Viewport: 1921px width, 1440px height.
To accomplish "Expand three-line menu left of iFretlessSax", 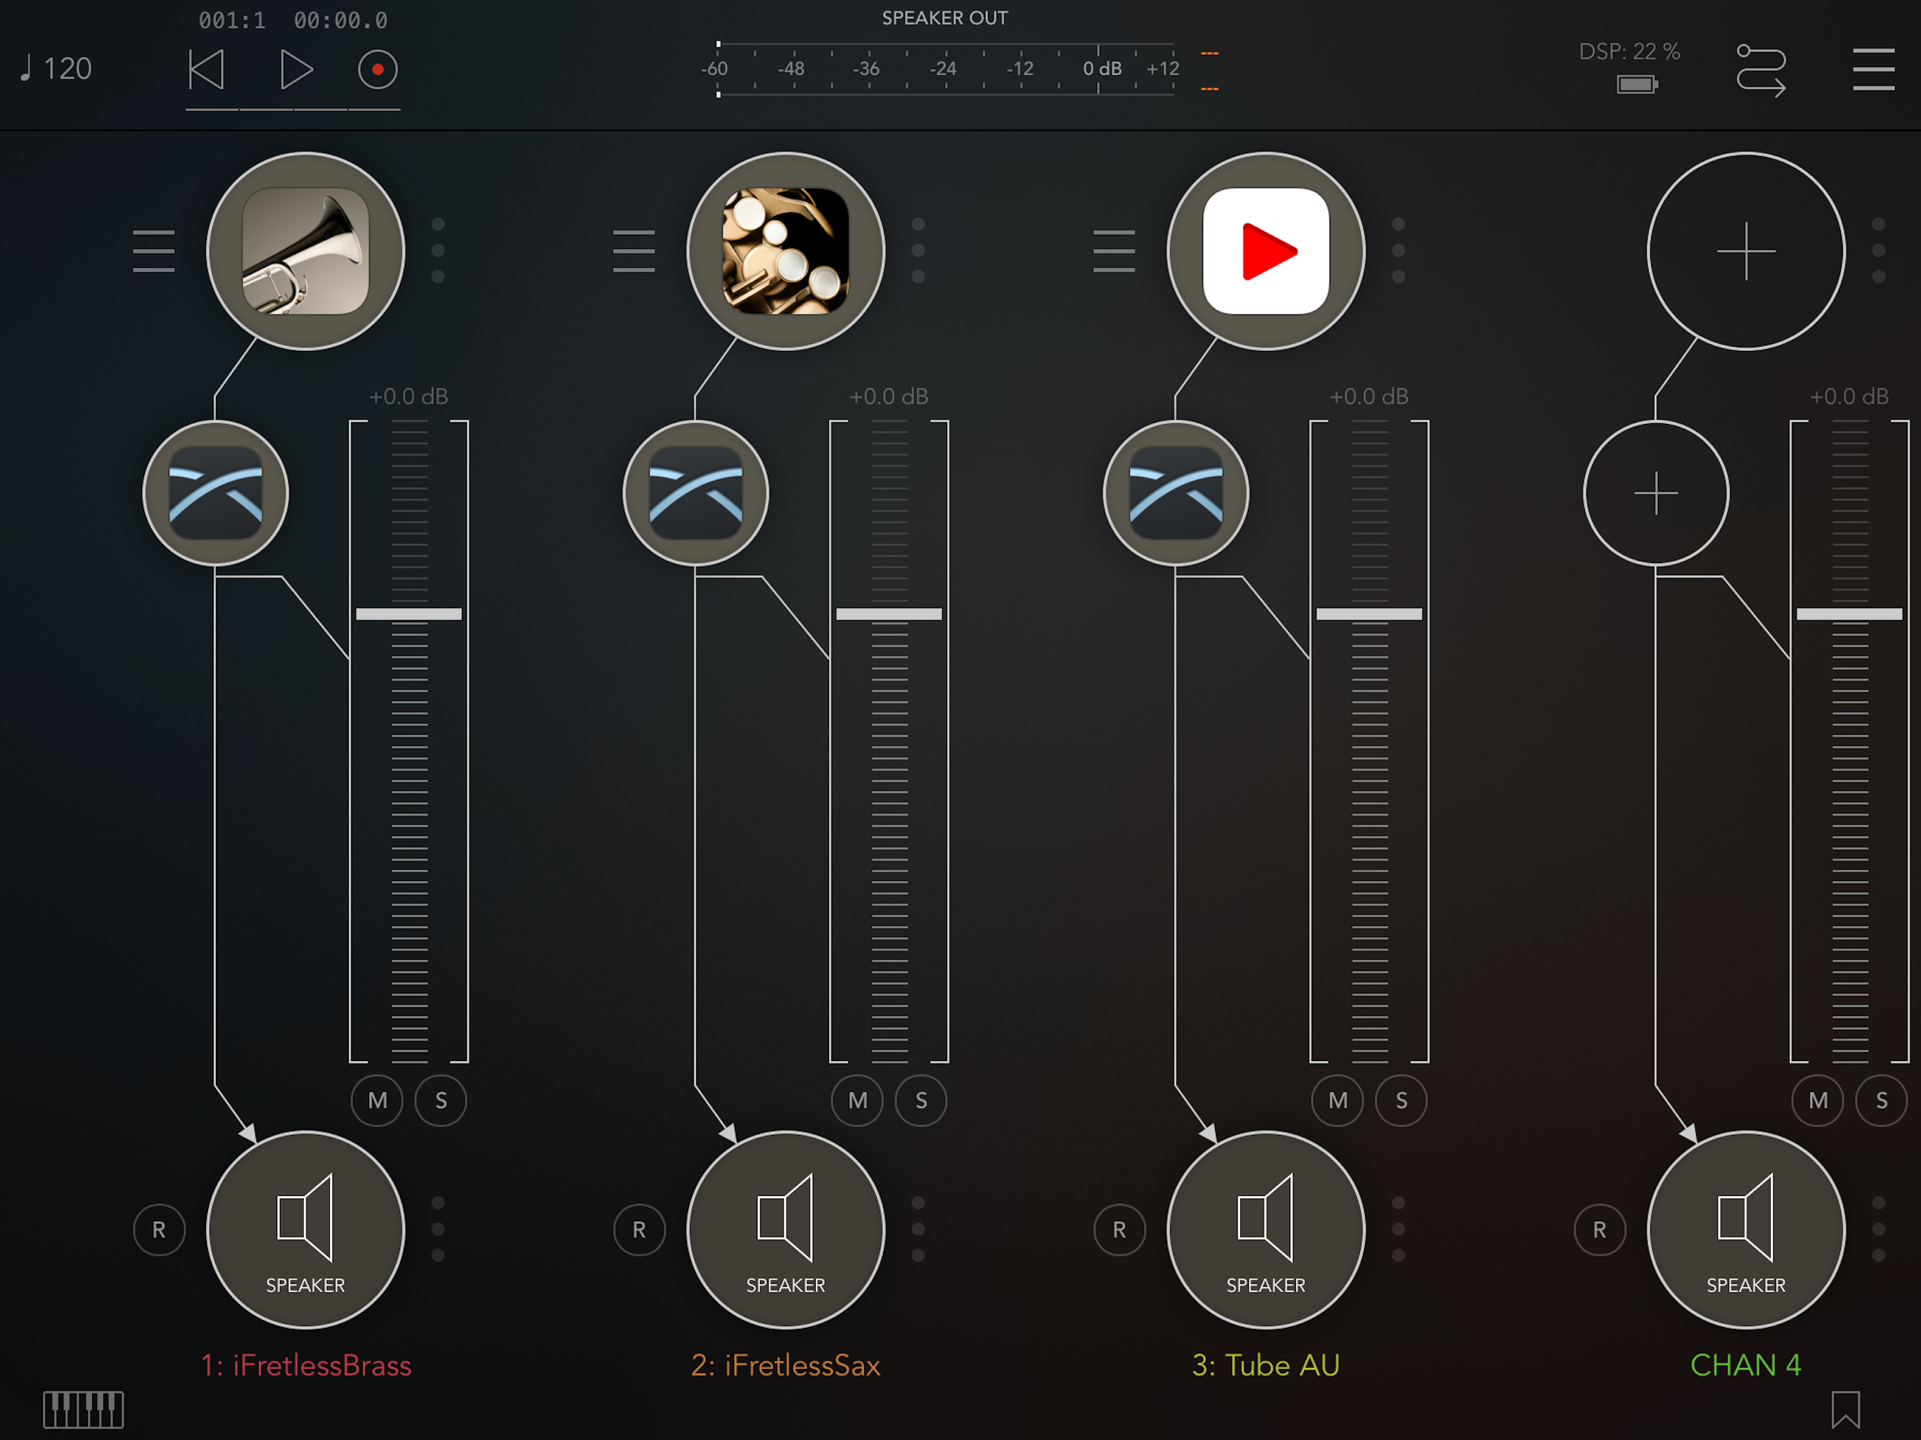I will click(634, 251).
